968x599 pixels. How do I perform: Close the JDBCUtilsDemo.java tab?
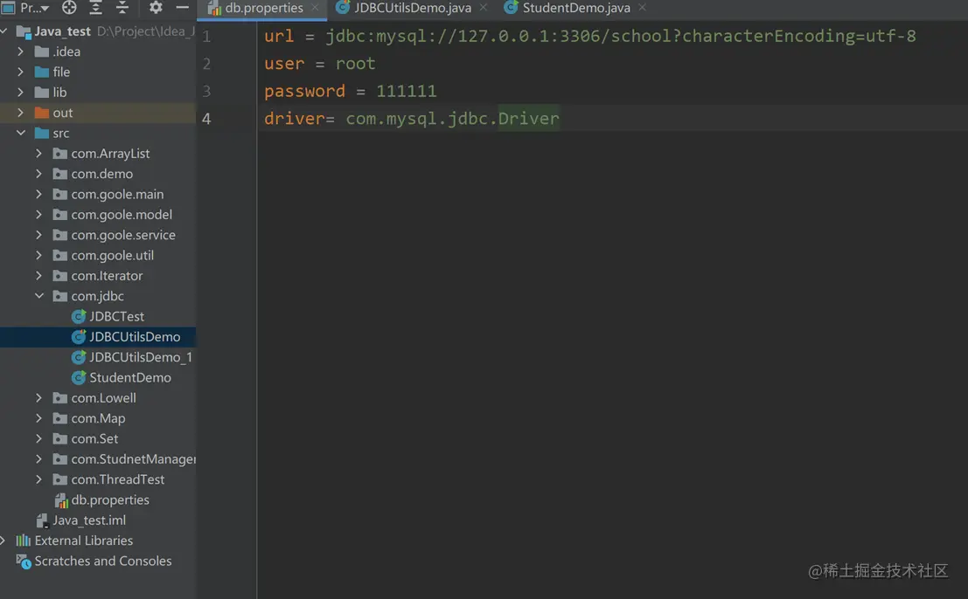[x=484, y=8]
